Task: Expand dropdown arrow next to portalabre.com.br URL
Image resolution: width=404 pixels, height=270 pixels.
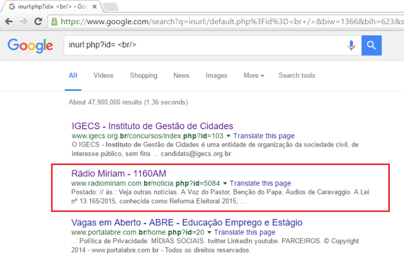Action: 209,232
